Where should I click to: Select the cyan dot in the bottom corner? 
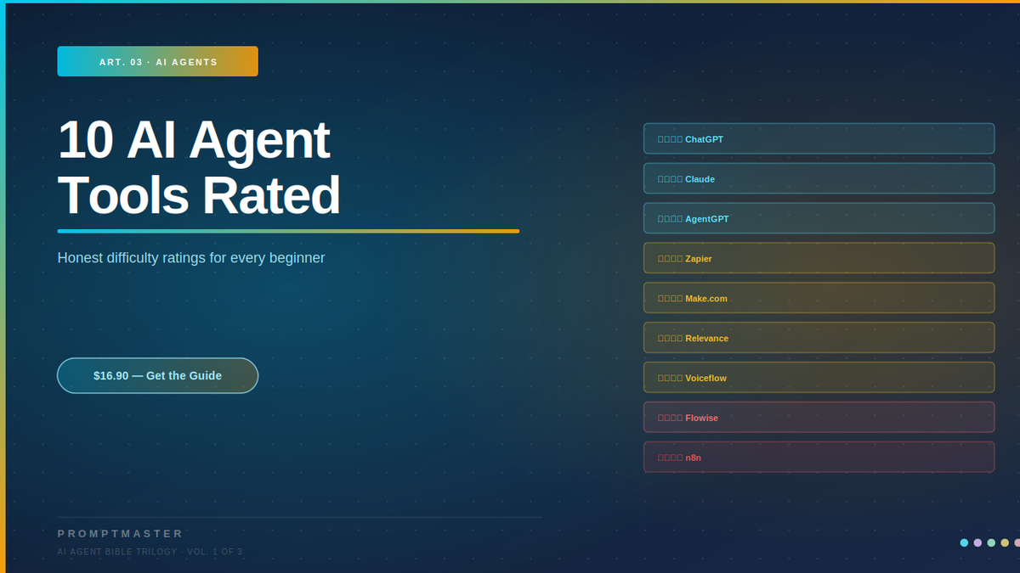tap(964, 542)
